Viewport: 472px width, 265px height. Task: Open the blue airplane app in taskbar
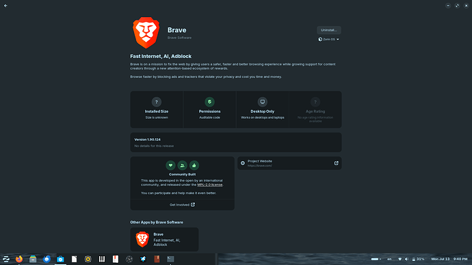point(143,259)
